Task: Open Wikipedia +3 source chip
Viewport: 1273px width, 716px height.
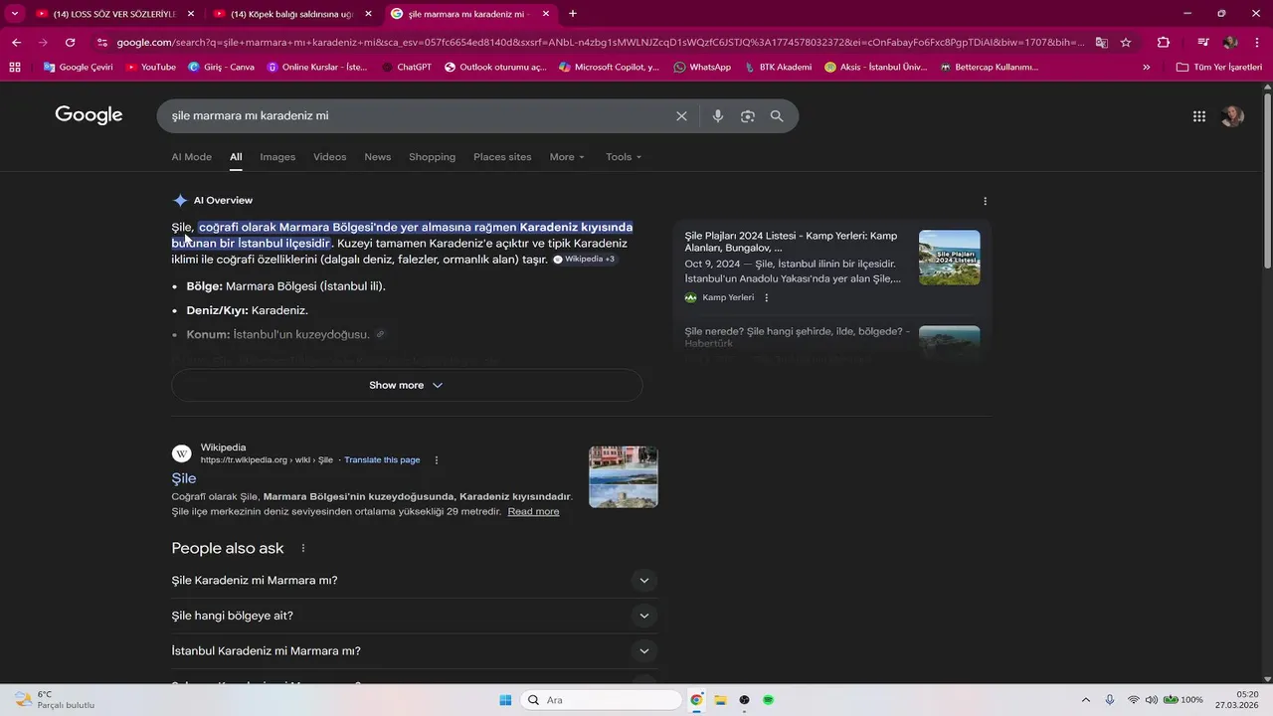Action: pos(585,260)
